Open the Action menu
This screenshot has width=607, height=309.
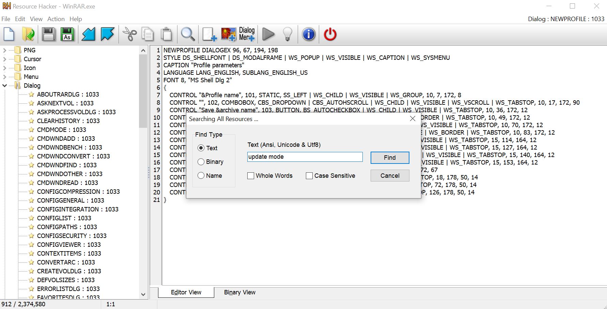click(56, 19)
